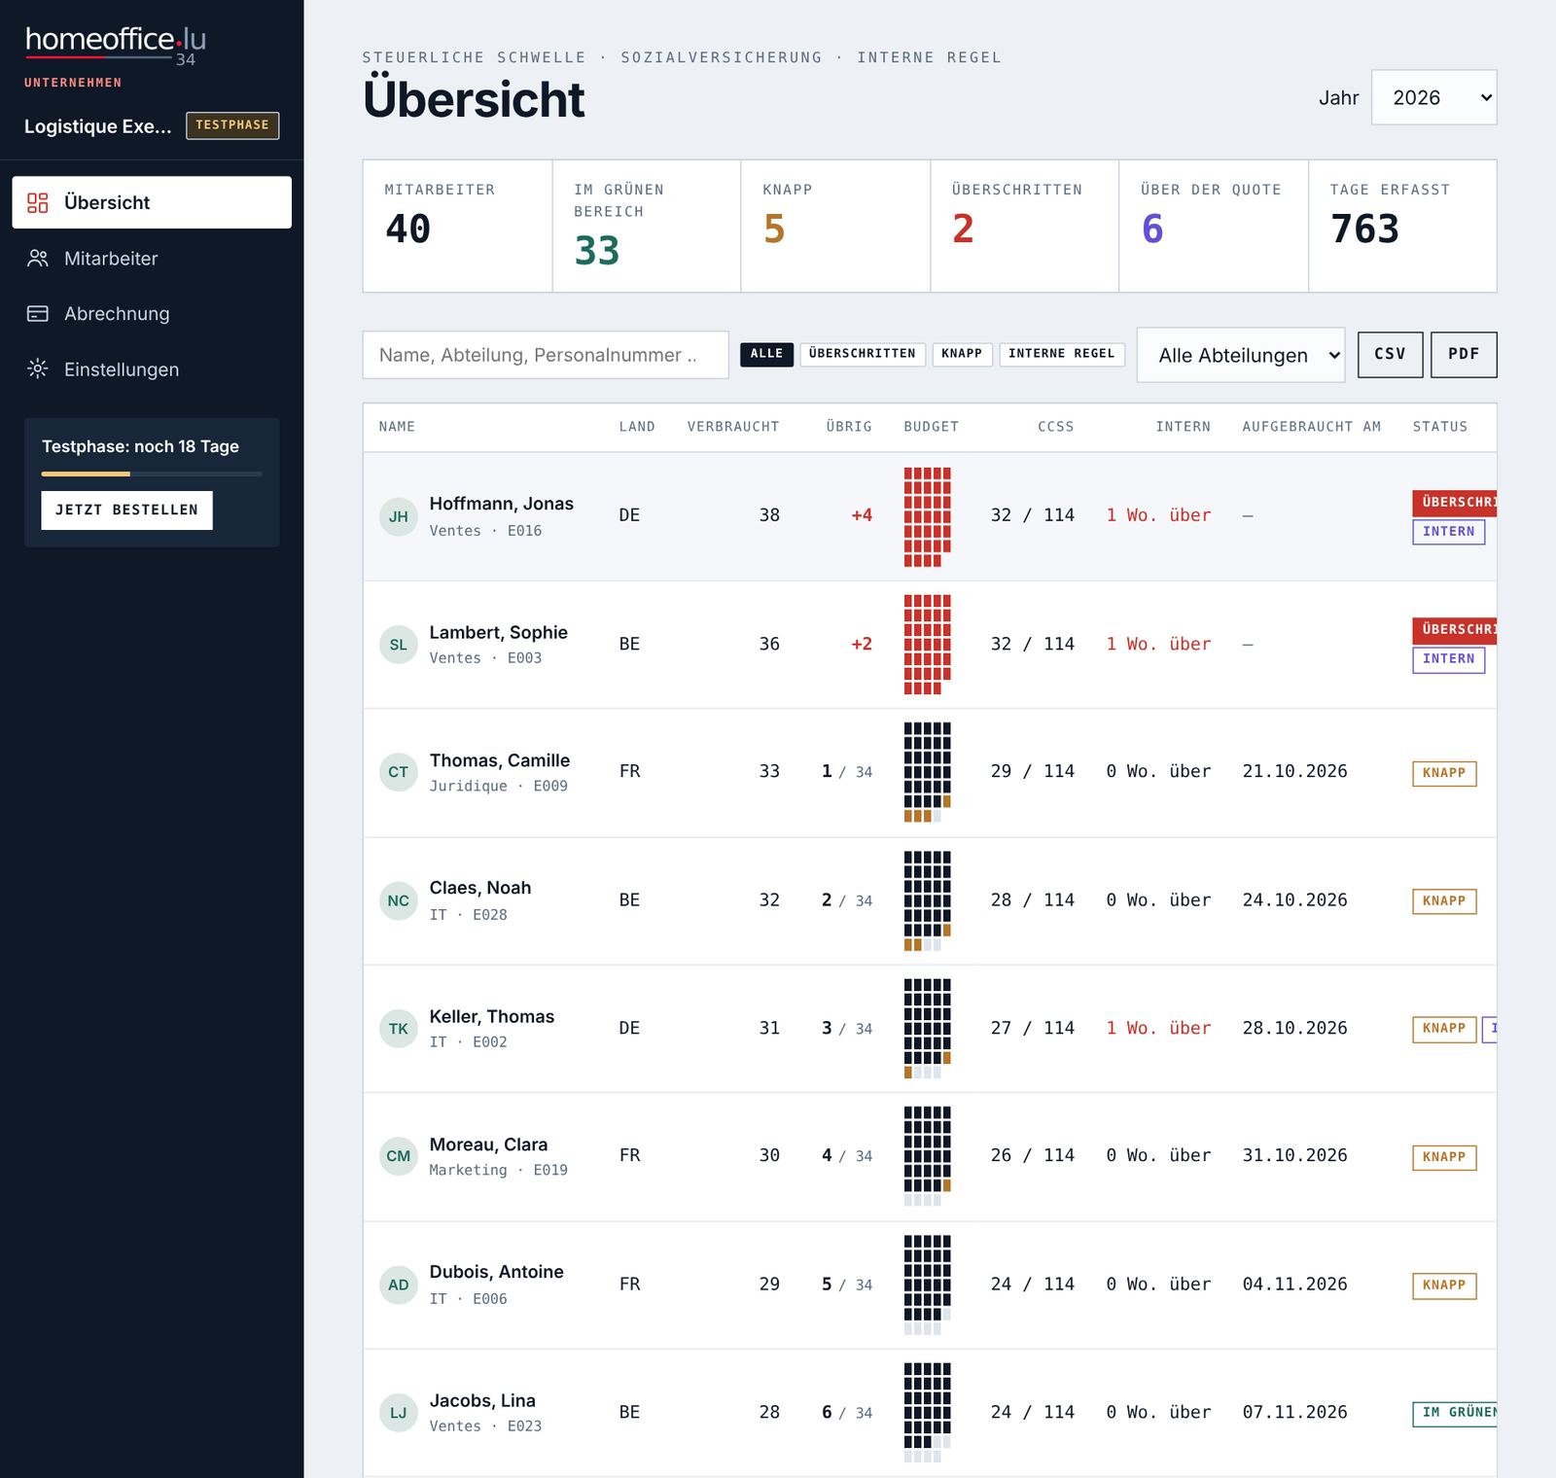
Task: Click the KNAPP status in Moreau's row
Action: (x=1444, y=1157)
